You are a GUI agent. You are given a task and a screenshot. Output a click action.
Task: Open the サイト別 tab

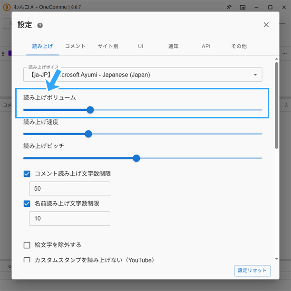click(x=108, y=46)
